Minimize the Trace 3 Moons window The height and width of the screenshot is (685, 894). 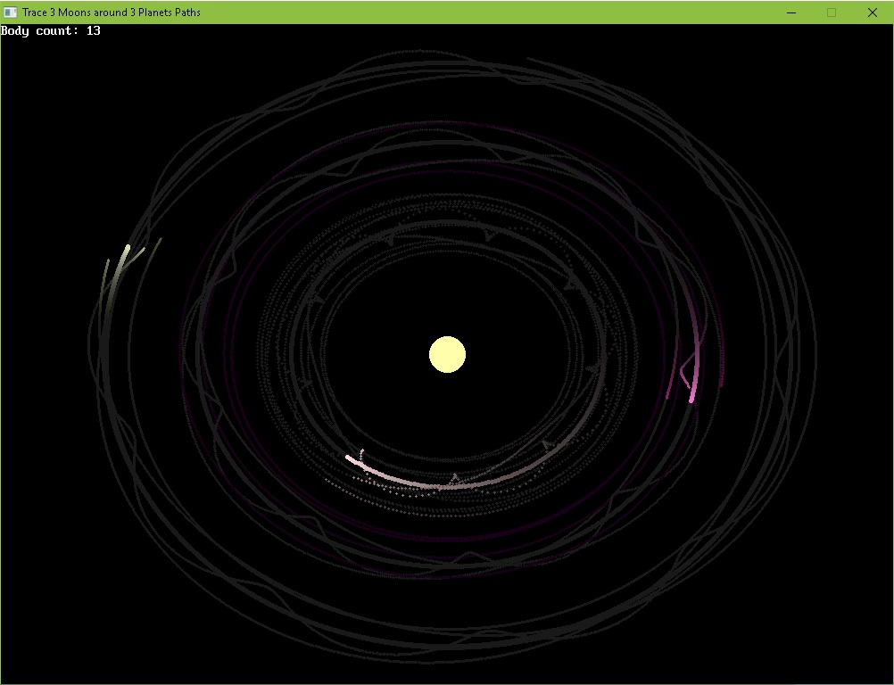click(791, 12)
